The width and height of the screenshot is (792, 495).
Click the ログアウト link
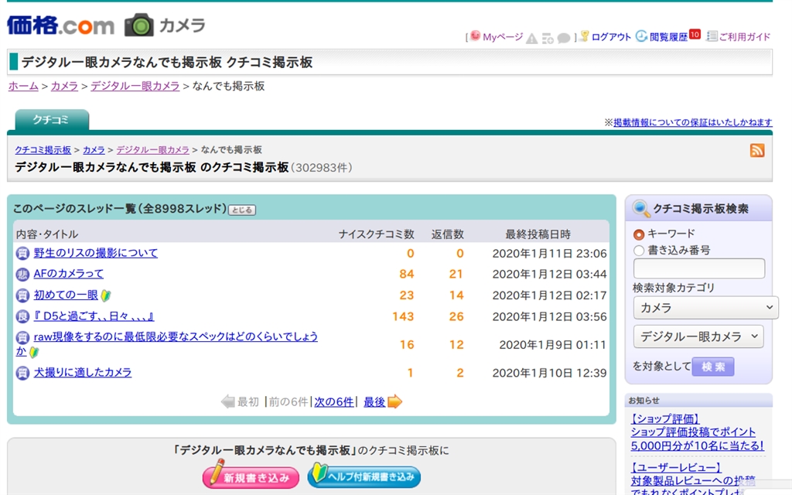point(611,37)
